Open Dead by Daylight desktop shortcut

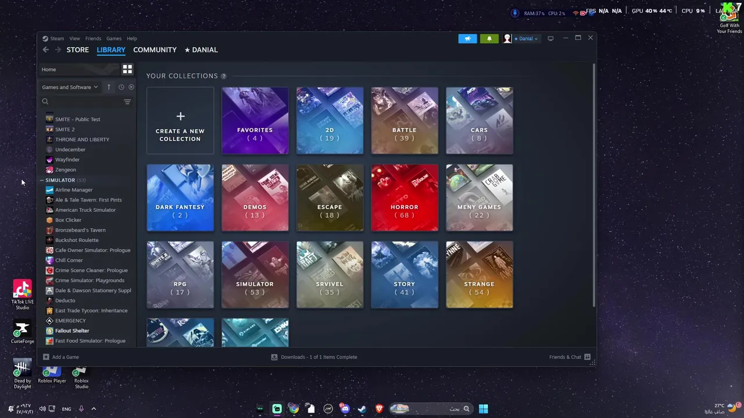22,374
